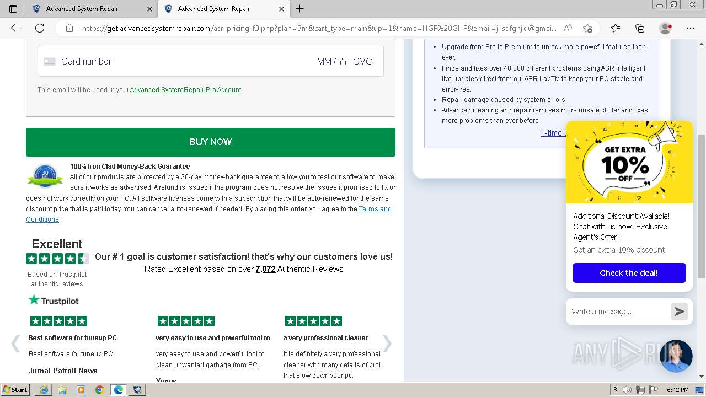Show next review with right arrow
This screenshot has width=706, height=397.
[387, 344]
